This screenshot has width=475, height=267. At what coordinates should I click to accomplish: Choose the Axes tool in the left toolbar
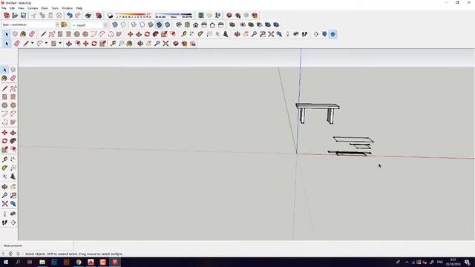click(4, 177)
